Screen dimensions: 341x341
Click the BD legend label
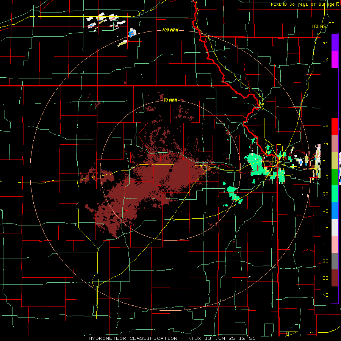pos(325,161)
